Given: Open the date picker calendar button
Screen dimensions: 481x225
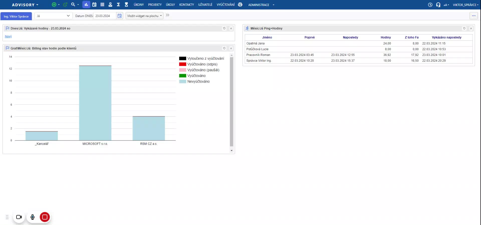Looking at the screenshot, I should 119,16.
